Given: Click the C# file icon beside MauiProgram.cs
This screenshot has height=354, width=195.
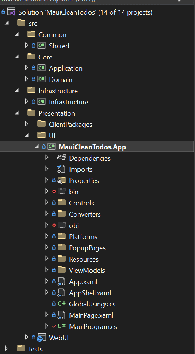Looking at the screenshot, I should (x=62, y=326).
